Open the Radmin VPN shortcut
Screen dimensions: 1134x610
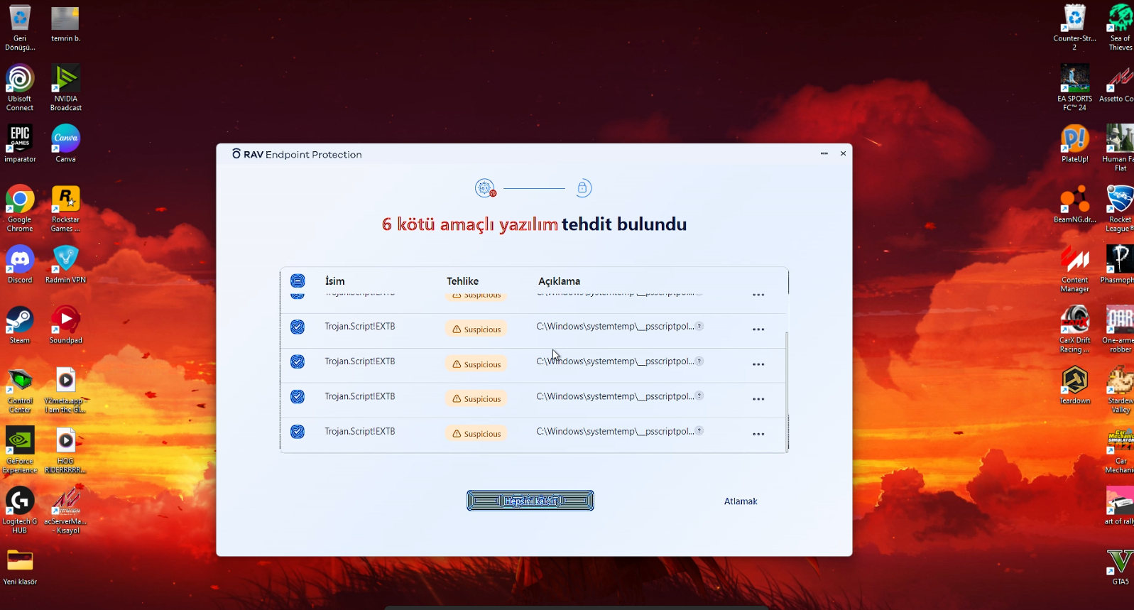pos(65,265)
